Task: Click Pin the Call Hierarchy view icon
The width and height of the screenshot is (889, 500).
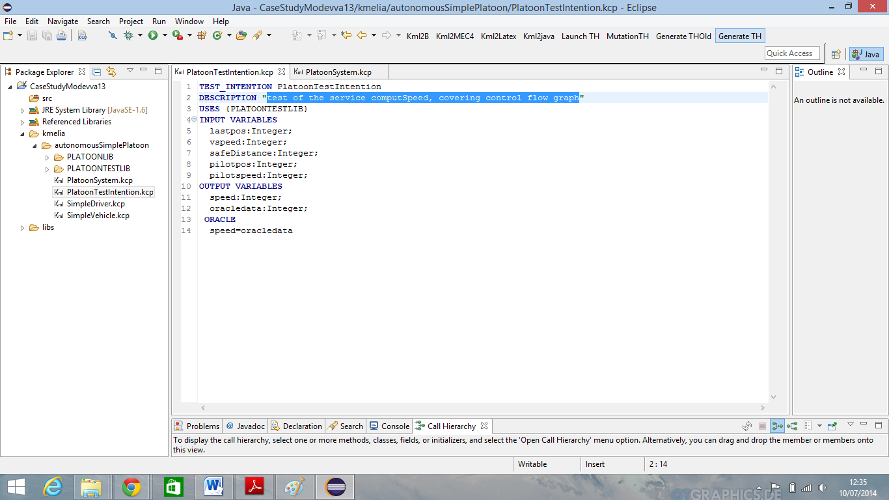Action: click(832, 426)
